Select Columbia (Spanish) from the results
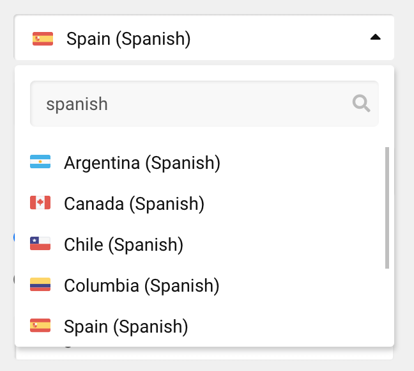This screenshot has width=414, height=371. pos(141,286)
